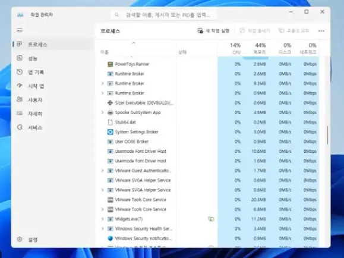Viewport: 344px width, 258px height.
Task: Open the hamburger navigation menu
Action: pos(20,30)
